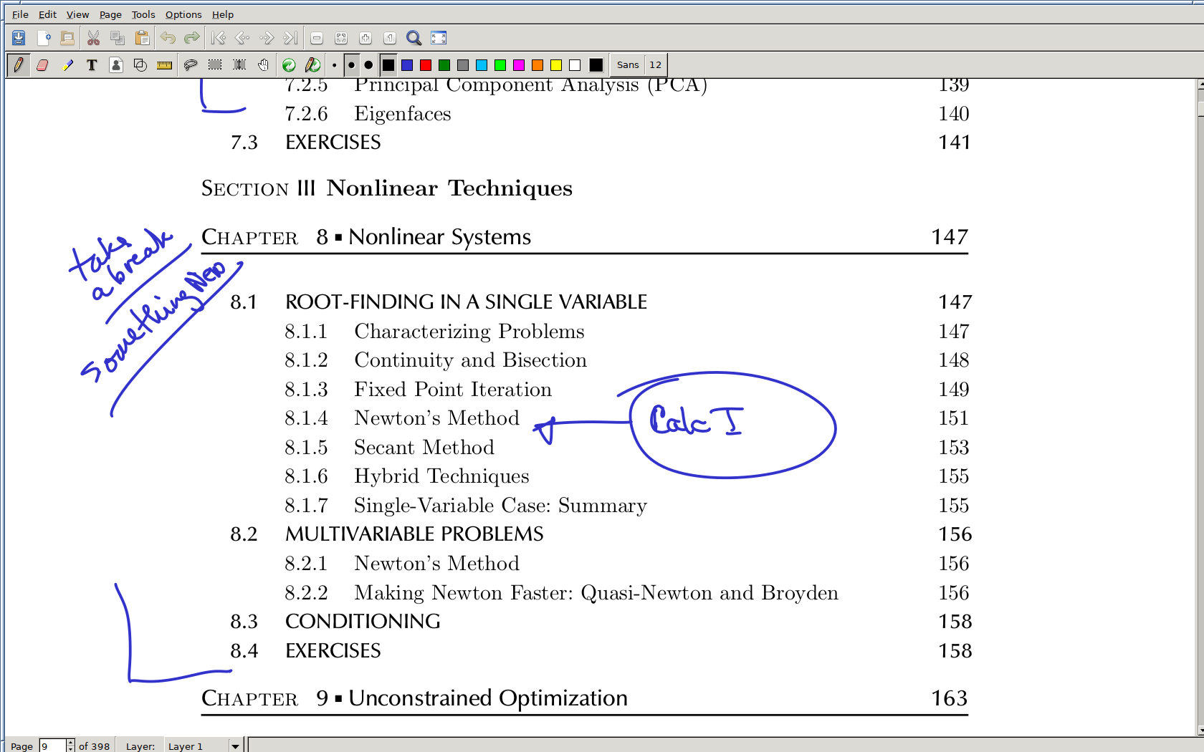Activate the Text tool
1204x752 pixels.
92,65
